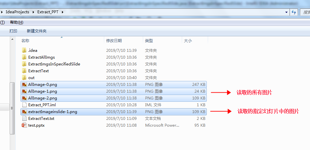Select file name extractImageinslide-1.png
The image size is (310, 150).
53,112
